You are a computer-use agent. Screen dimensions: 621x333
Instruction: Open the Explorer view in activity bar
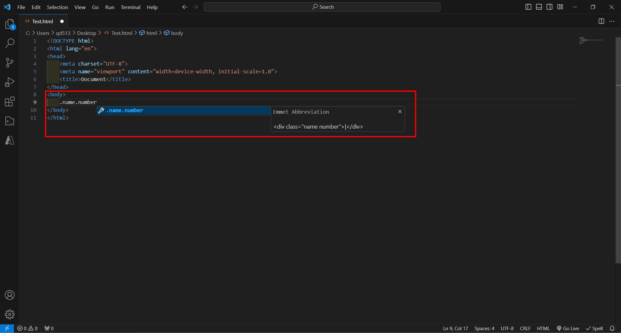(10, 24)
